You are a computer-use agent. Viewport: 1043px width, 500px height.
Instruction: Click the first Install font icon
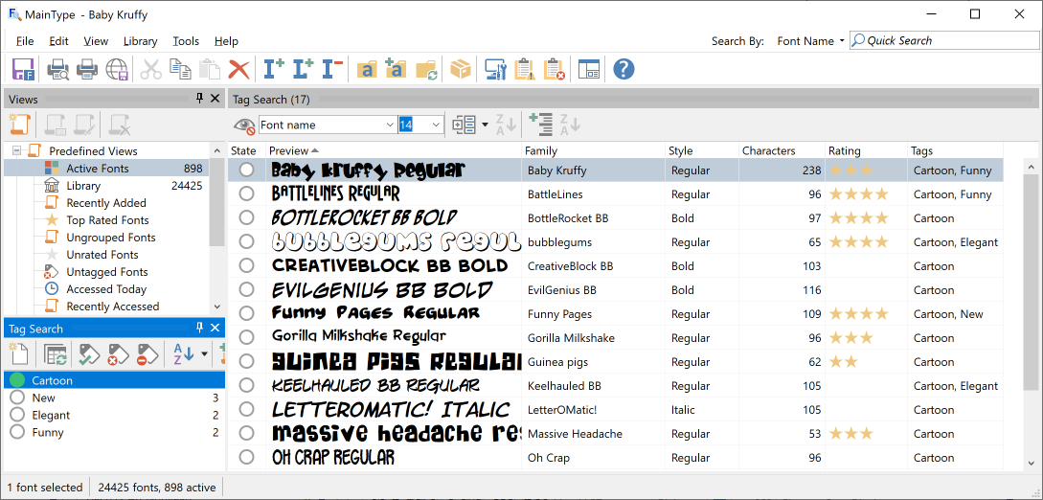pyautogui.click(x=273, y=69)
